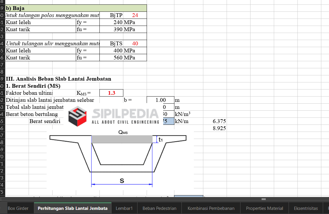This screenshot has height=214, width=329.
Task: Select the 560 MPa fu cell
Action: pos(111,58)
